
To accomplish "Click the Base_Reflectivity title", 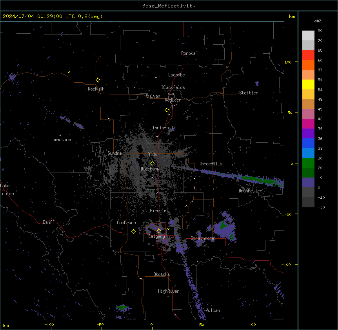I will point(169,6).
